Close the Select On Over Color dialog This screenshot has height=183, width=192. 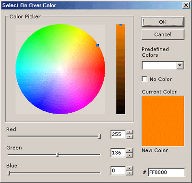186,5
